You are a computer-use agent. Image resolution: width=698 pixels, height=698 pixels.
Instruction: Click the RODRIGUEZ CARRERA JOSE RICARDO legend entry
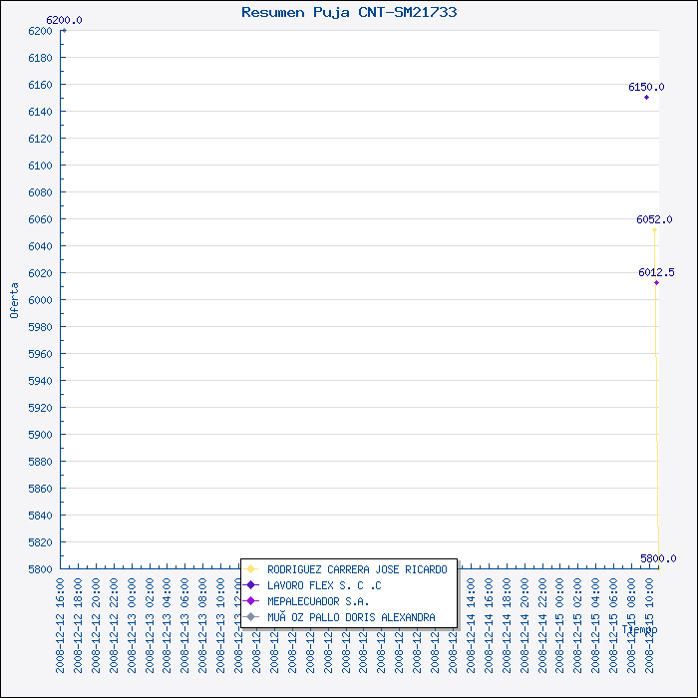point(357,569)
